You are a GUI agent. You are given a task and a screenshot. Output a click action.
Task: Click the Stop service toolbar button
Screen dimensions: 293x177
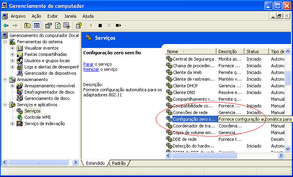[100, 26]
